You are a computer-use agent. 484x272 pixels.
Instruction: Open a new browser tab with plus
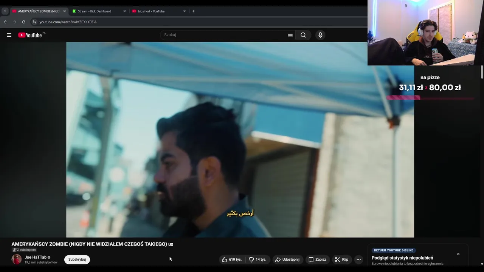pyautogui.click(x=194, y=11)
